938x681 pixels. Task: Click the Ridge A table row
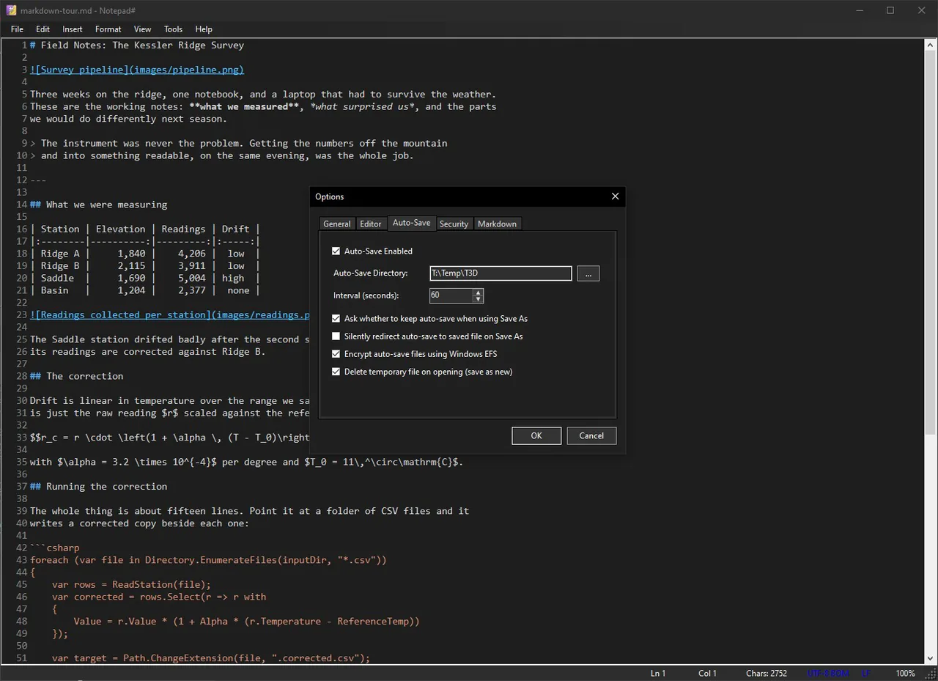click(x=145, y=254)
